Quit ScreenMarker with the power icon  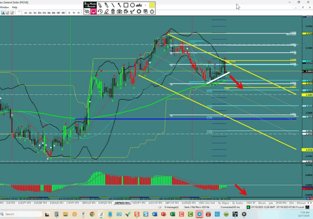point(152,11)
